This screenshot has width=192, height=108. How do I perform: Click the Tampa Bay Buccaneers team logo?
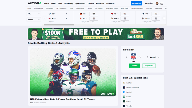pos(112,14)
